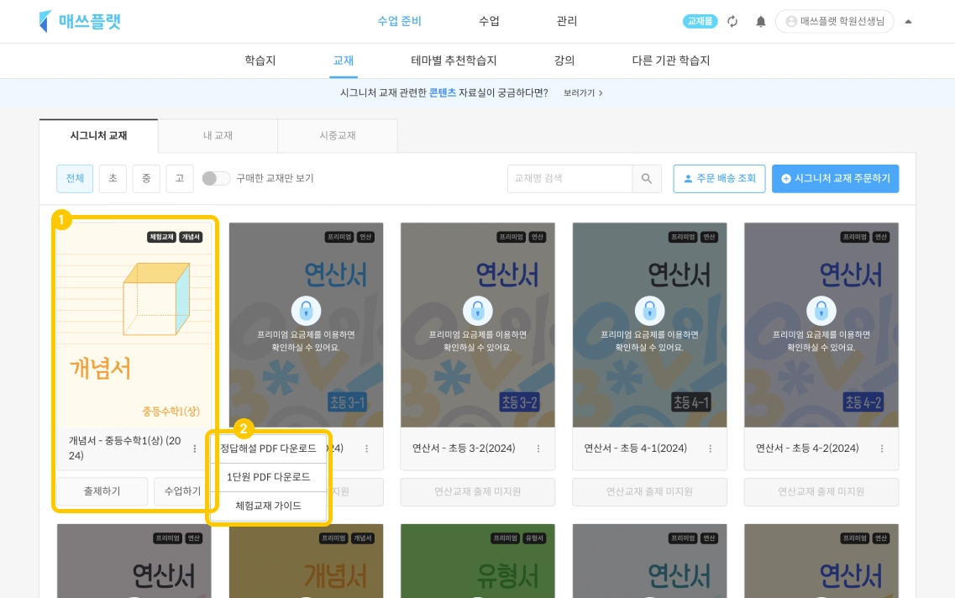Open the 수업 menu

489,21
